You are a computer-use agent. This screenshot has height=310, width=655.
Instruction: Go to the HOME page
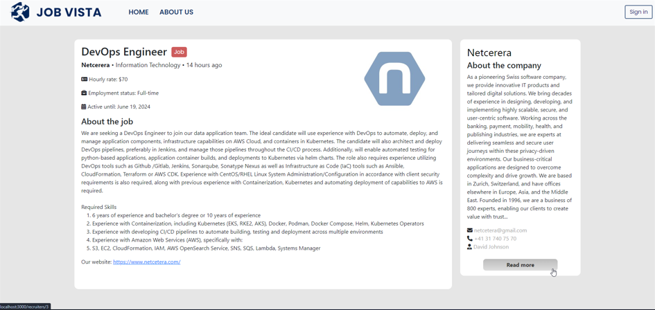coord(139,12)
